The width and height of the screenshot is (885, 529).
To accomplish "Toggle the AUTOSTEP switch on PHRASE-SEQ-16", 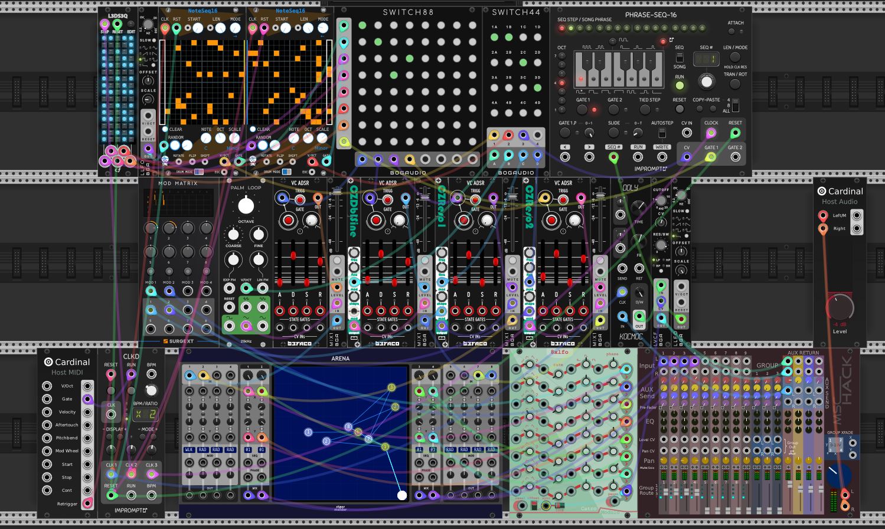I will click(662, 133).
